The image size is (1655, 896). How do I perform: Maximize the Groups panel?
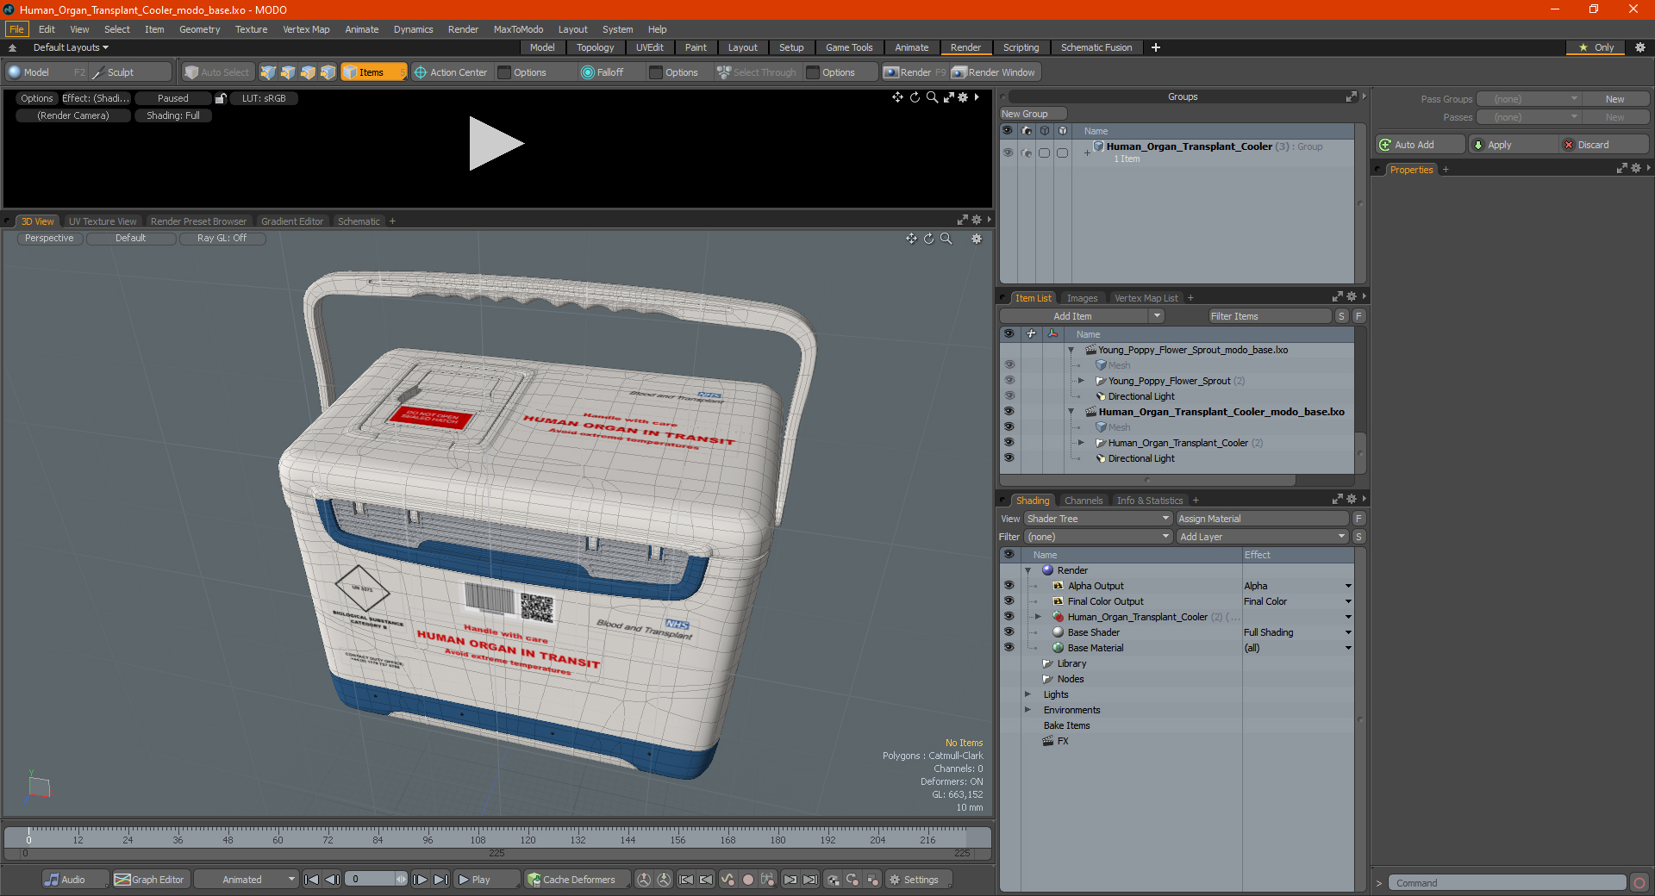pyautogui.click(x=1351, y=96)
